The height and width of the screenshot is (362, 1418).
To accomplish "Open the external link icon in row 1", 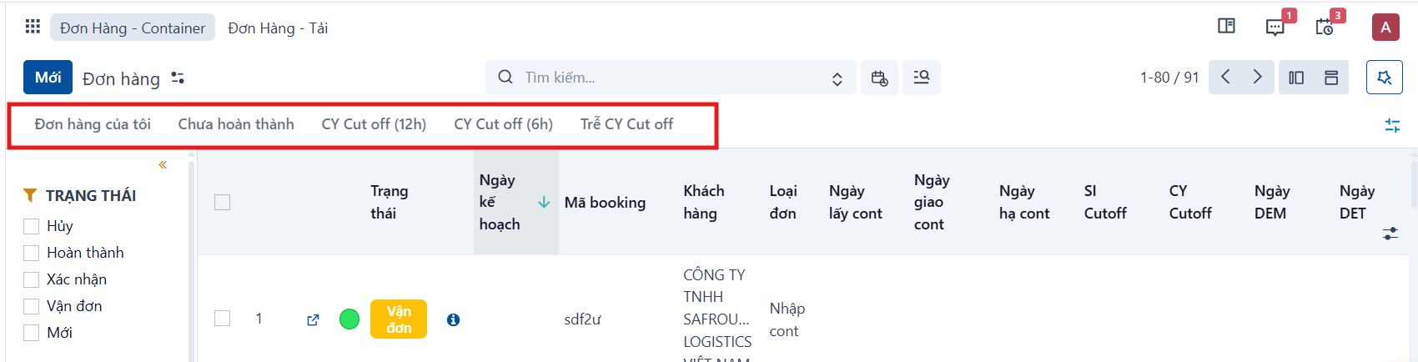I will coord(313,319).
